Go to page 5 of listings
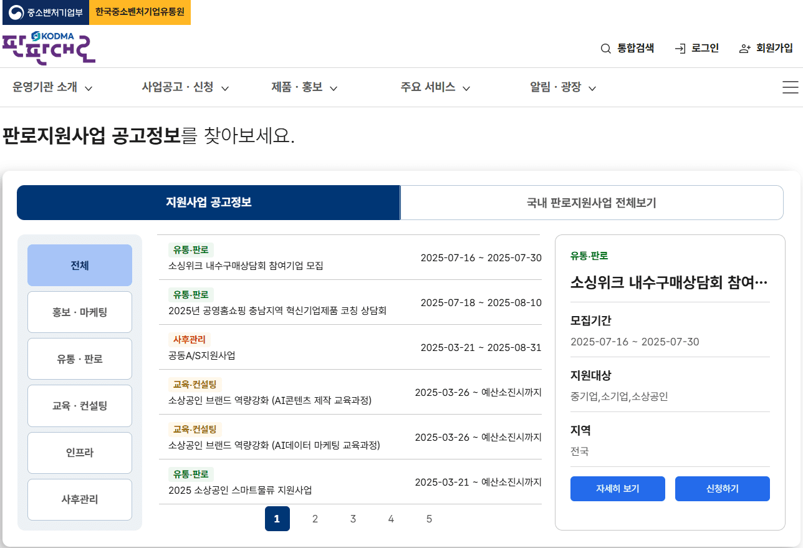 [x=429, y=519]
